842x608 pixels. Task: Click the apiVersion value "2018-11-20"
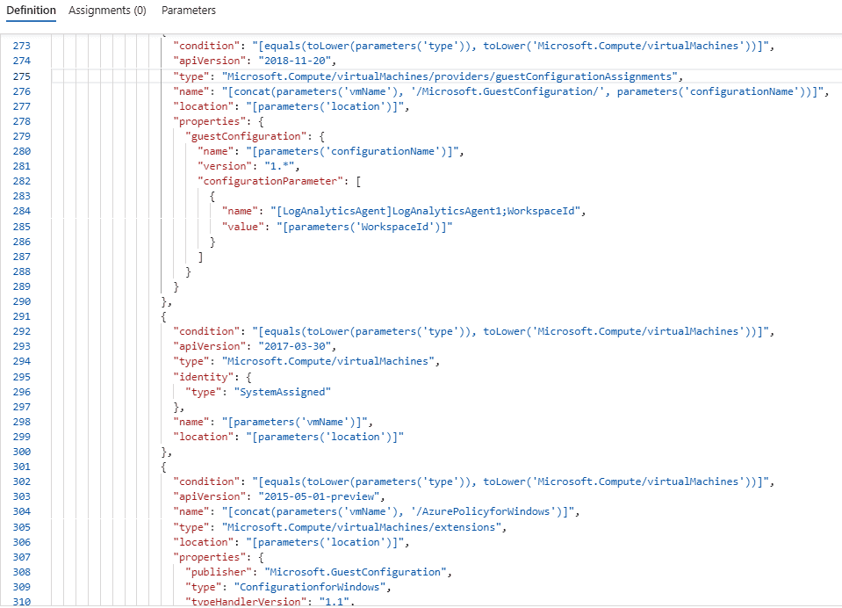(x=294, y=61)
